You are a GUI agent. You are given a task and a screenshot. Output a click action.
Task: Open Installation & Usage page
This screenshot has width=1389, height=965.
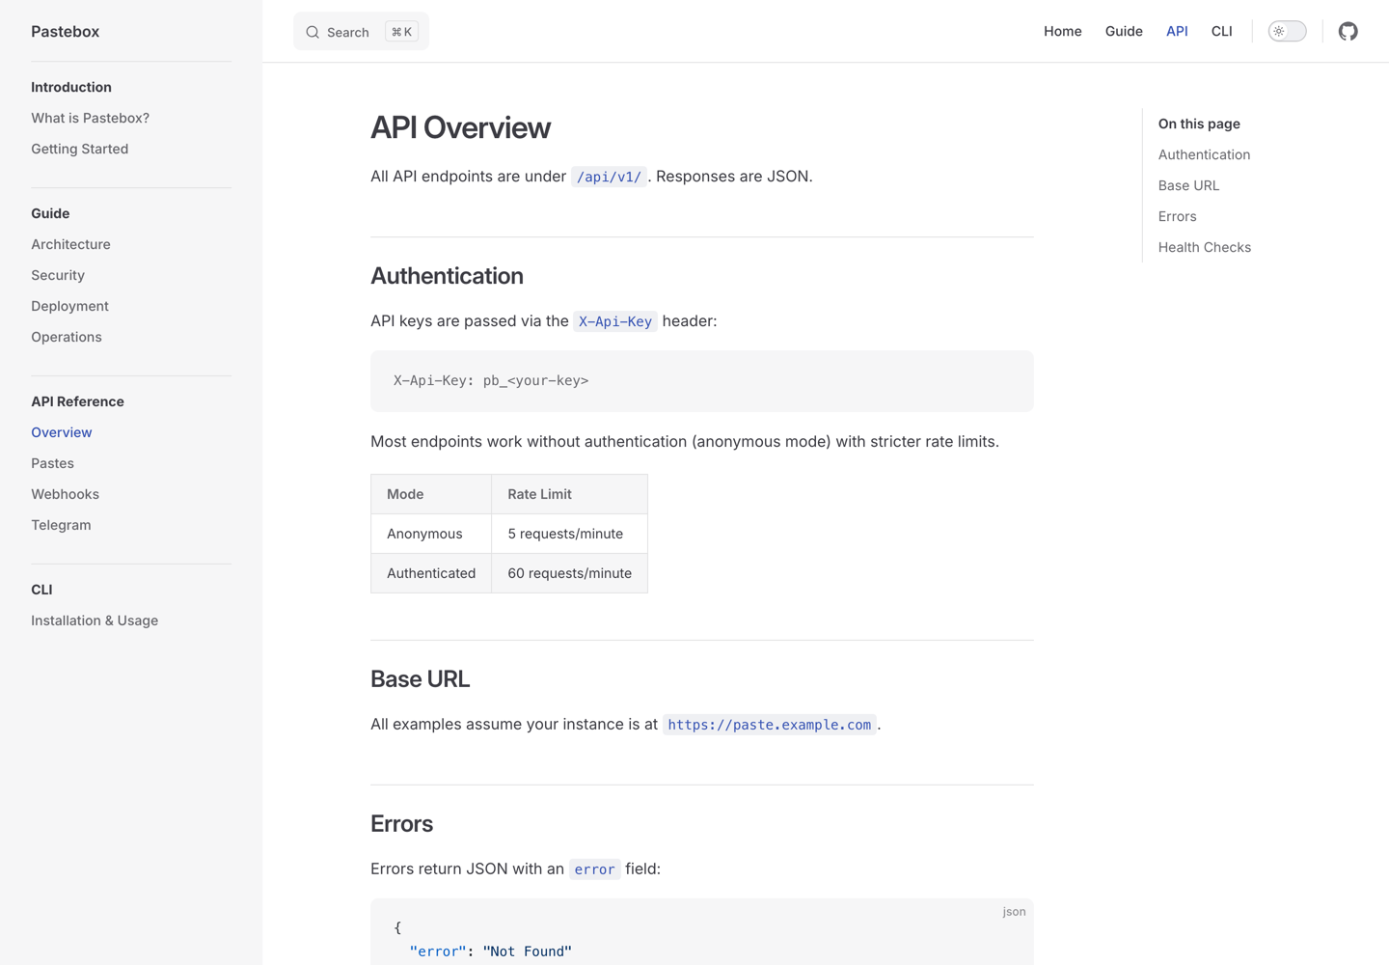[95, 620]
